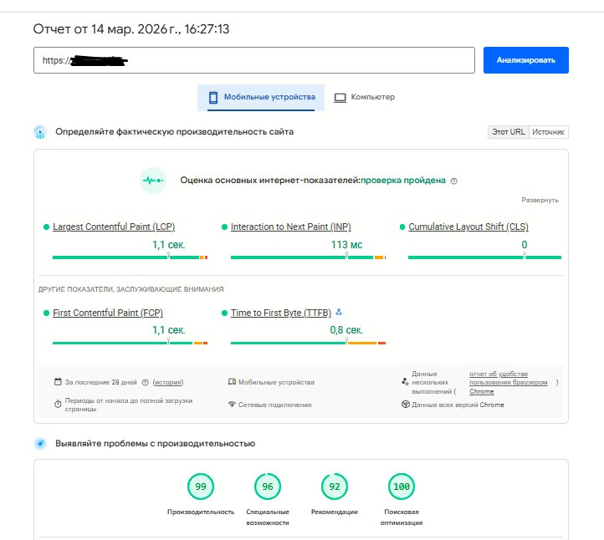Click the Производительность score gauge 99
The width and height of the screenshot is (604, 540).
point(200,487)
